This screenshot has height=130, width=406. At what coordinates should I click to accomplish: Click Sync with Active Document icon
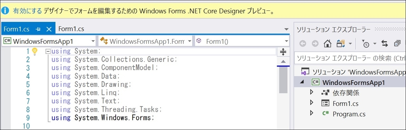385,43
